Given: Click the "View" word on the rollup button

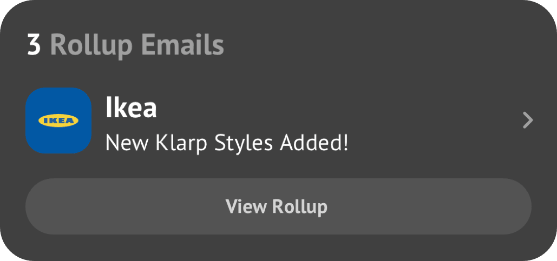Looking at the screenshot, I should pyautogui.click(x=246, y=206).
